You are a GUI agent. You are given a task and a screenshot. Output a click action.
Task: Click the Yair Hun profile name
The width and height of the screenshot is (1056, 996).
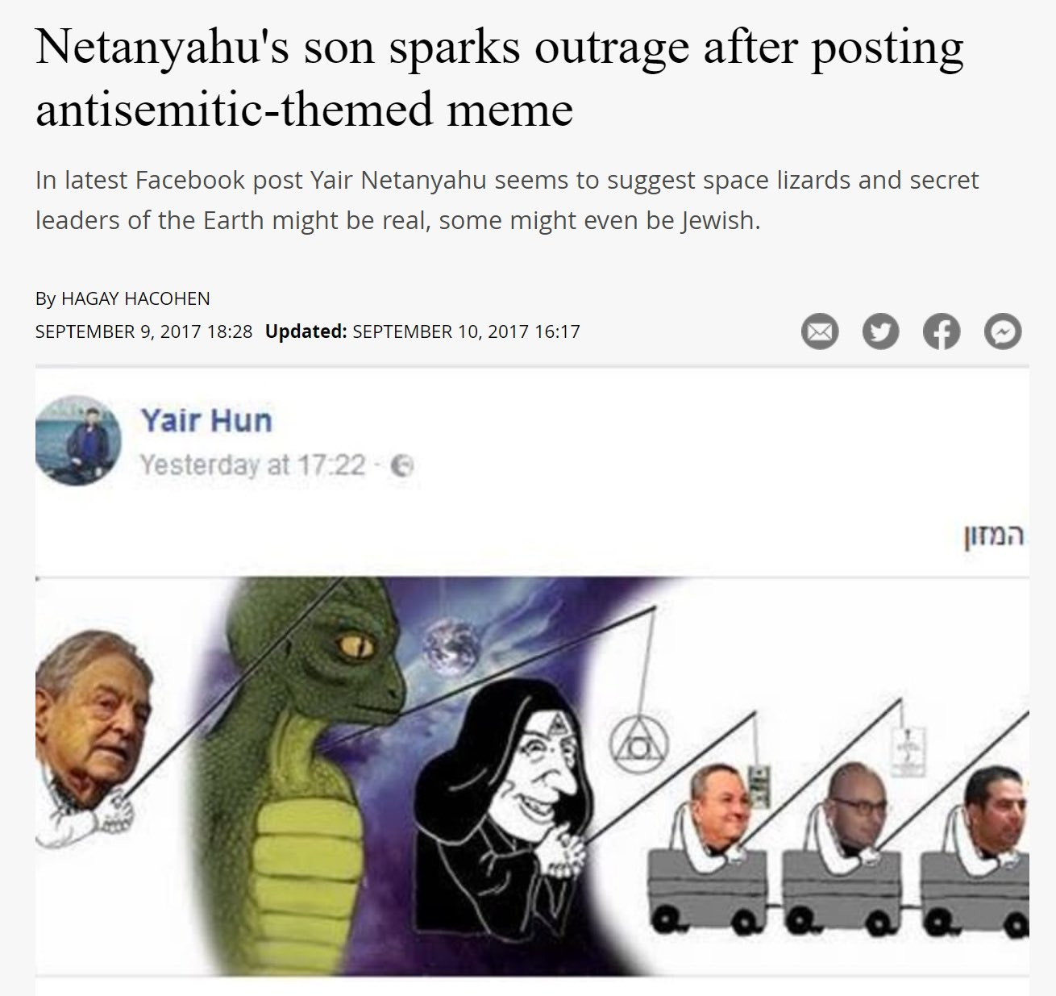coord(206,420)
